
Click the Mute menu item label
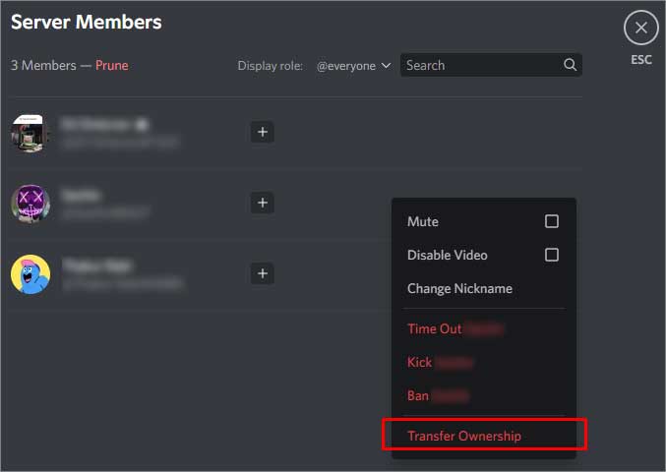[x=423, y=221]
